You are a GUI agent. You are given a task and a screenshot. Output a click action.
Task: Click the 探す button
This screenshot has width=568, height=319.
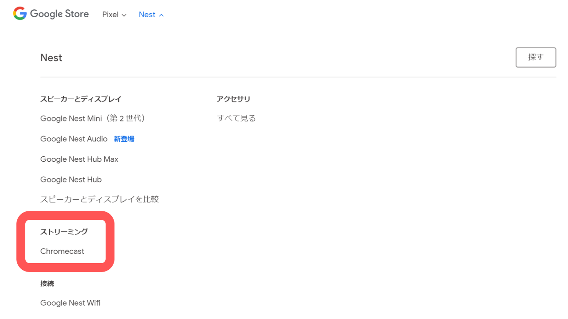(536, 57)
